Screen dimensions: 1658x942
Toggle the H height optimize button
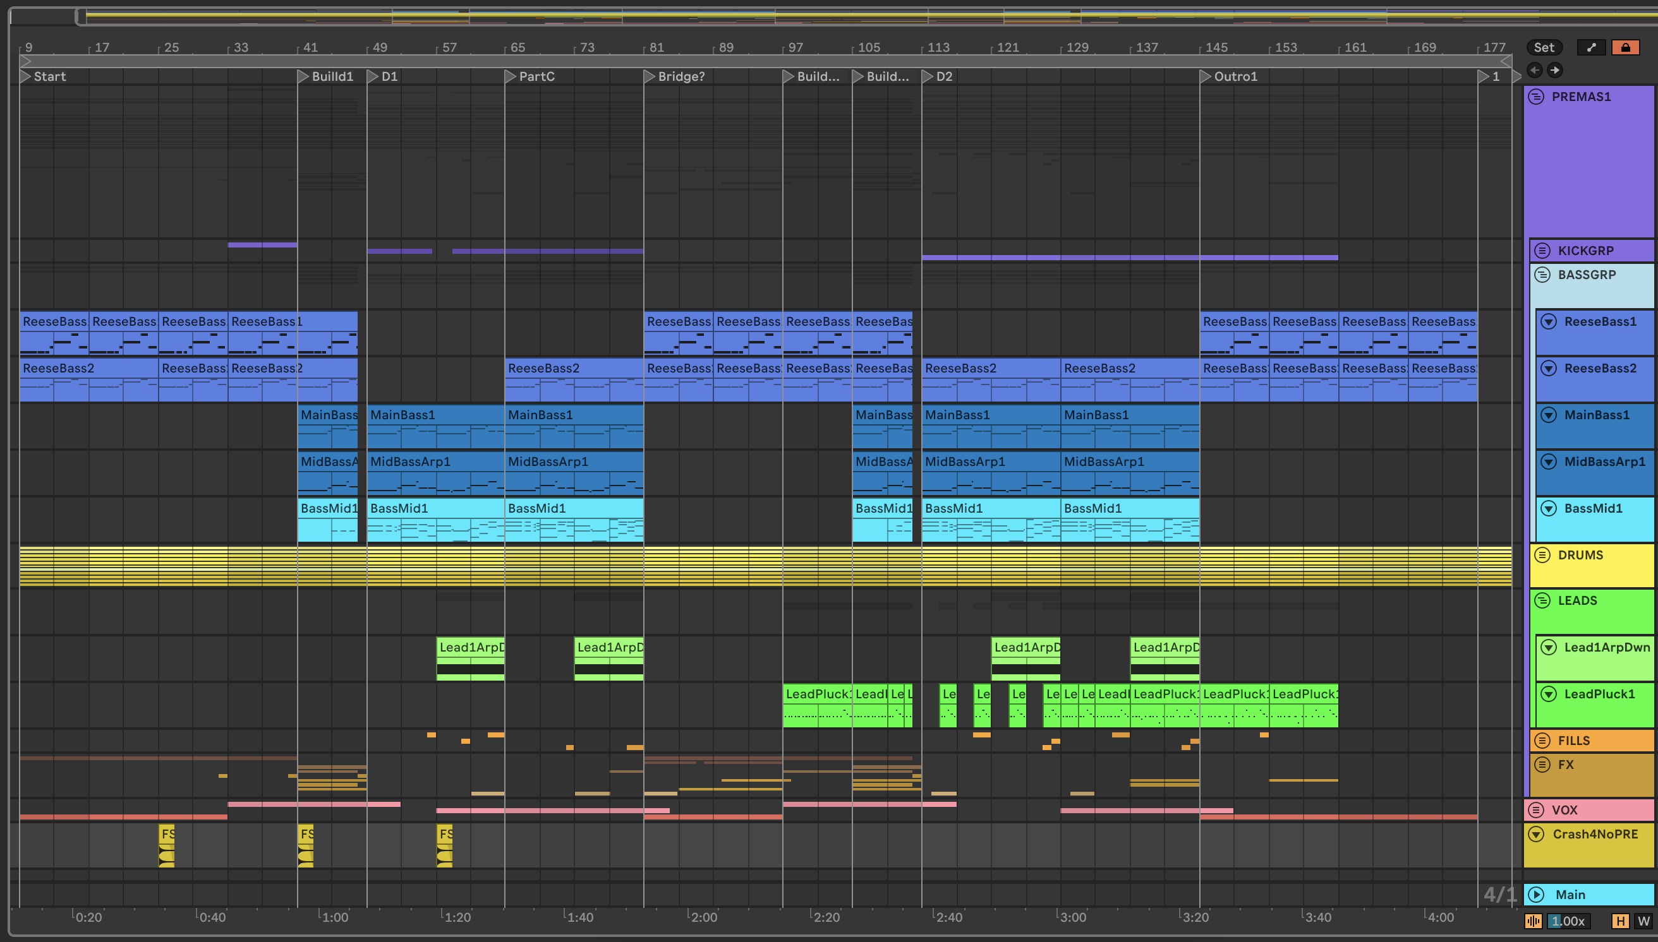pos(1621,921)
